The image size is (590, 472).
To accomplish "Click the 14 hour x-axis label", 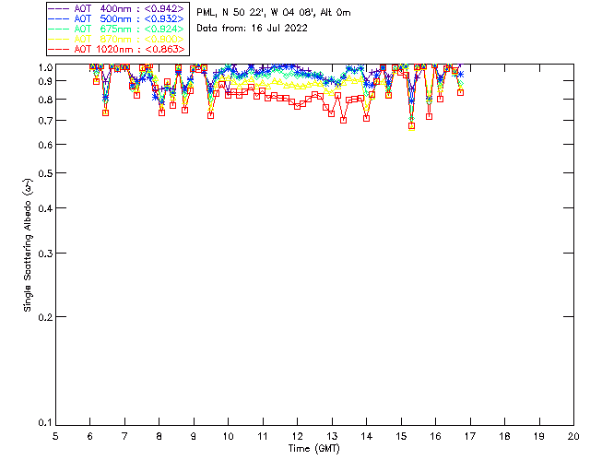I will [x=367, y=436].
